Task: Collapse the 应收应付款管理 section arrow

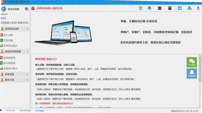Action: 28,51
